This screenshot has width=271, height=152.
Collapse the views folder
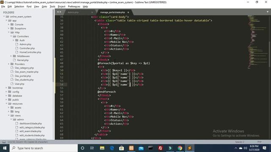pos(8,116)
